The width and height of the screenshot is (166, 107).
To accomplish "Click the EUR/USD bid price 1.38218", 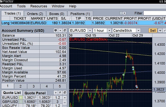I will coord(30,98).
